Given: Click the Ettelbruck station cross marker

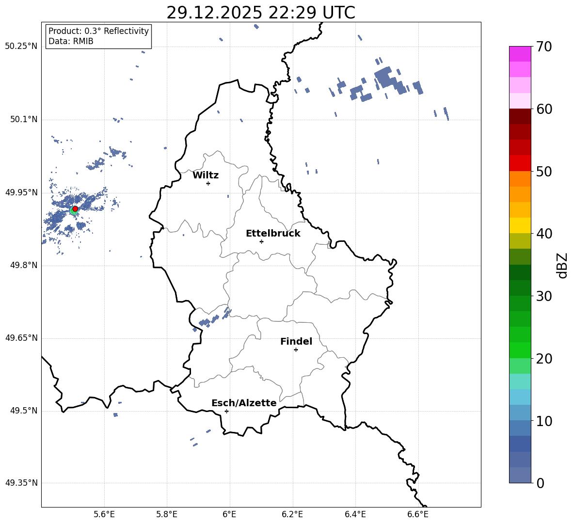Looking at the screenshot, I should coord(261,241).
